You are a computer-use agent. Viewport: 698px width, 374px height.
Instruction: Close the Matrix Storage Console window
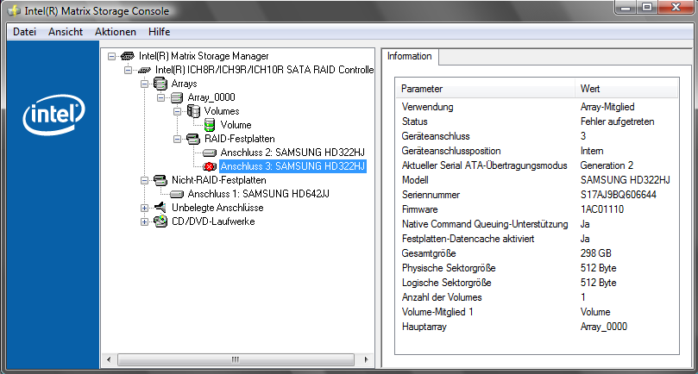point(676,8)
